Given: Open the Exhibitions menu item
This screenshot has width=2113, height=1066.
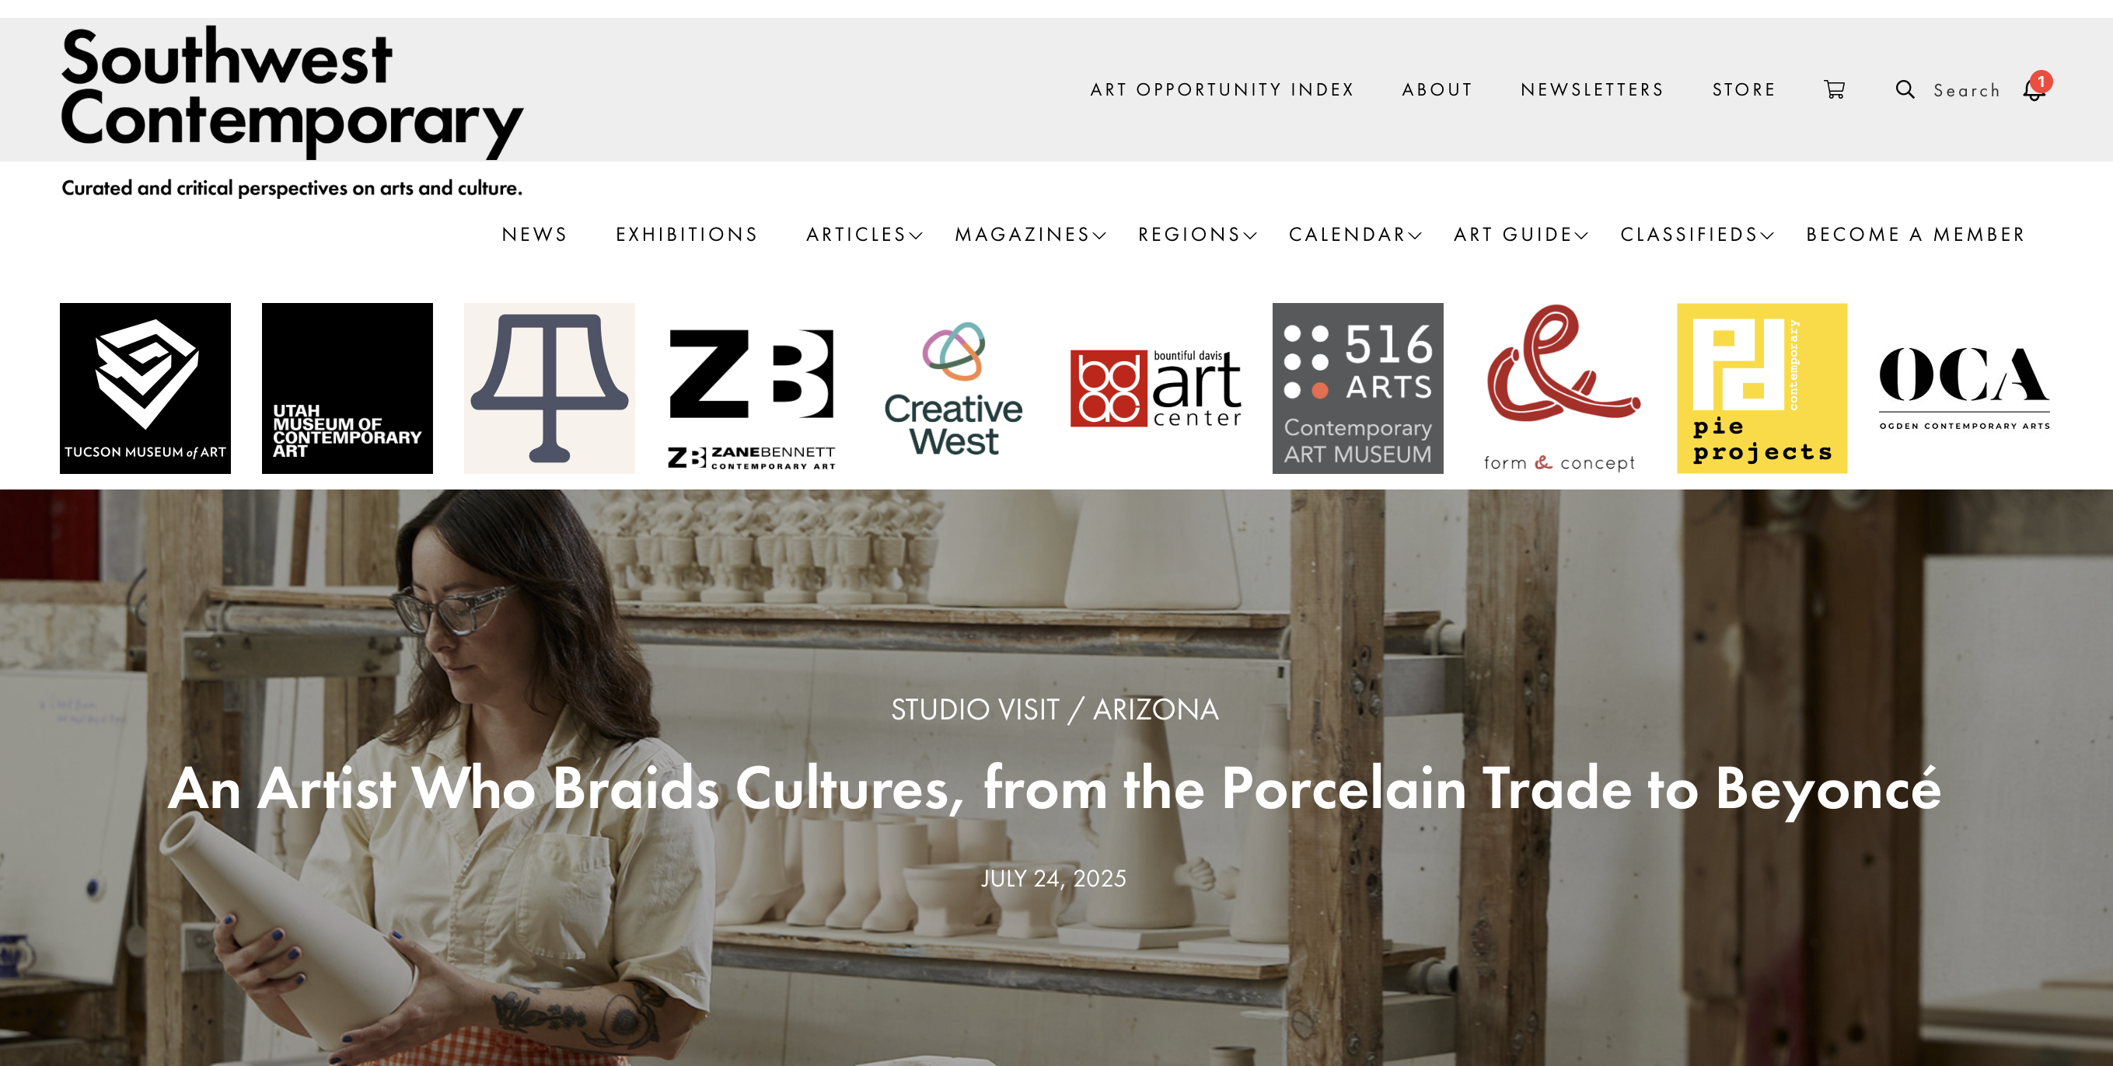Looking at the screenshot, I should (x=687, y=235).
